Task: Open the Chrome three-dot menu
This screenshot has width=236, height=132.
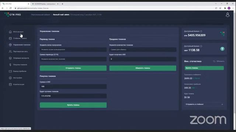Action: click(x=233, y=8)
